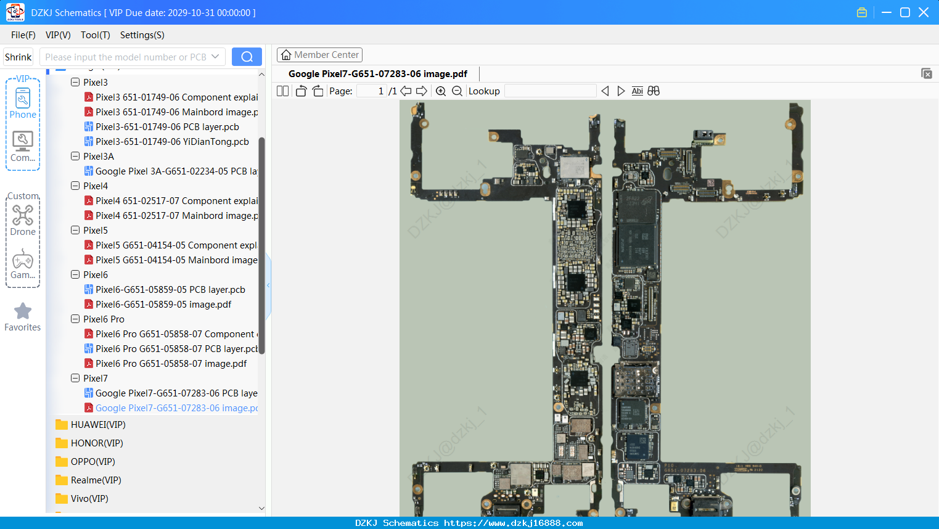Find previous lookup result
This screenshot has height=529, width=939.
[605, 91]
